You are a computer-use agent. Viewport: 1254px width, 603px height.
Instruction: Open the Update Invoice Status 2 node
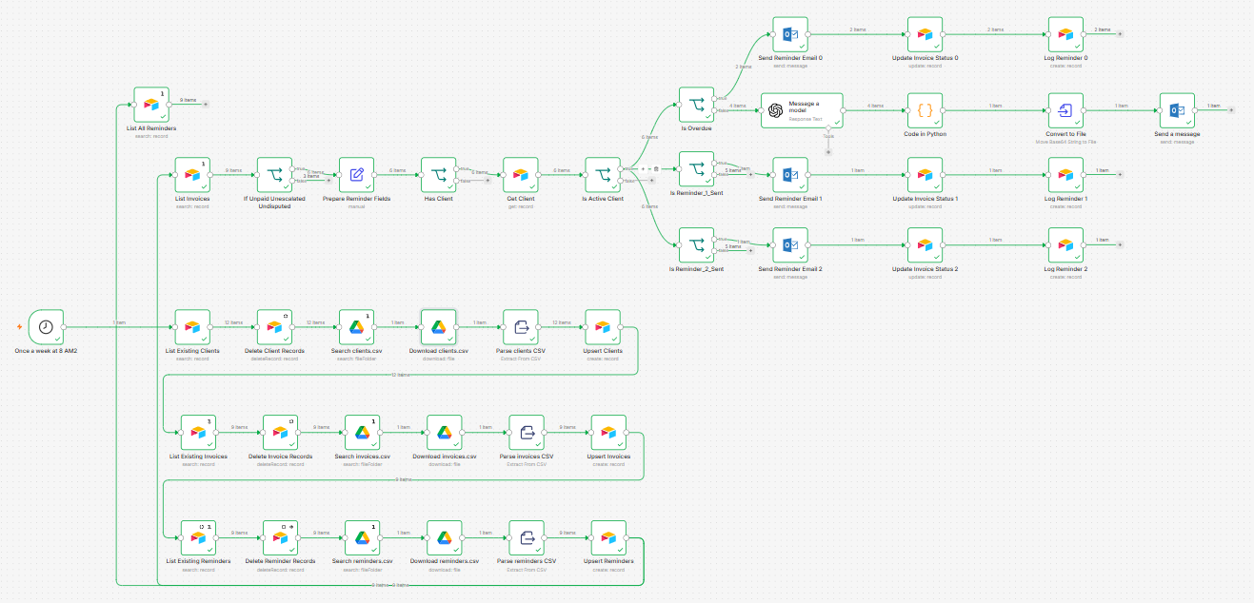click(x=925, y=245)
